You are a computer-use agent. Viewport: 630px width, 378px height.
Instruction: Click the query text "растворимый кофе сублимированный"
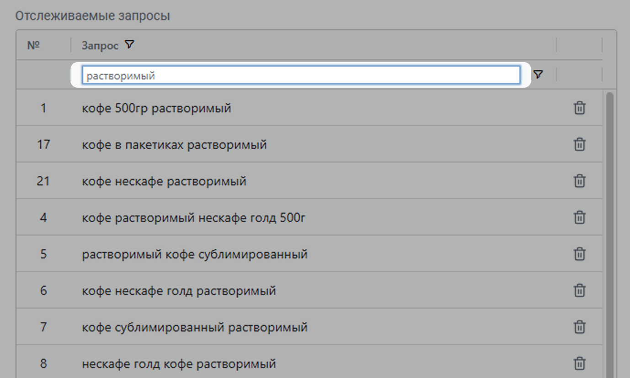(x=195, y=254)
